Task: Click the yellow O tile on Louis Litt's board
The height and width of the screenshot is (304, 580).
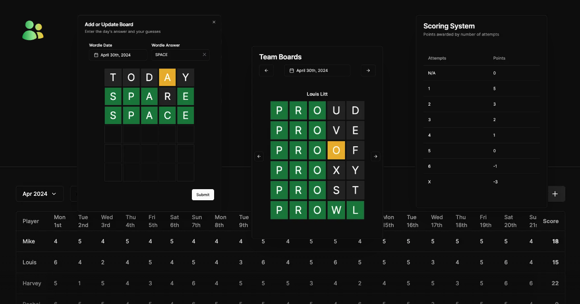Action: point(336,150)
